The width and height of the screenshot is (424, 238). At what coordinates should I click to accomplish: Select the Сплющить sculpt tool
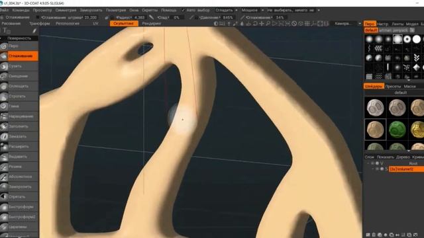point(19,86)
